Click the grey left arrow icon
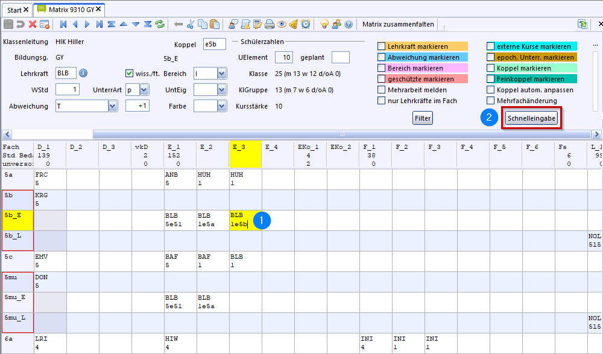 point(178,24)
